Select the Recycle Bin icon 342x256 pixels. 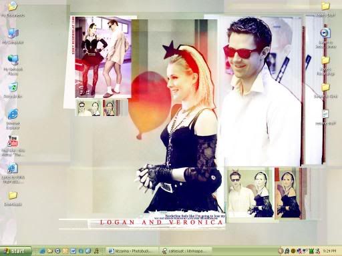13,90
